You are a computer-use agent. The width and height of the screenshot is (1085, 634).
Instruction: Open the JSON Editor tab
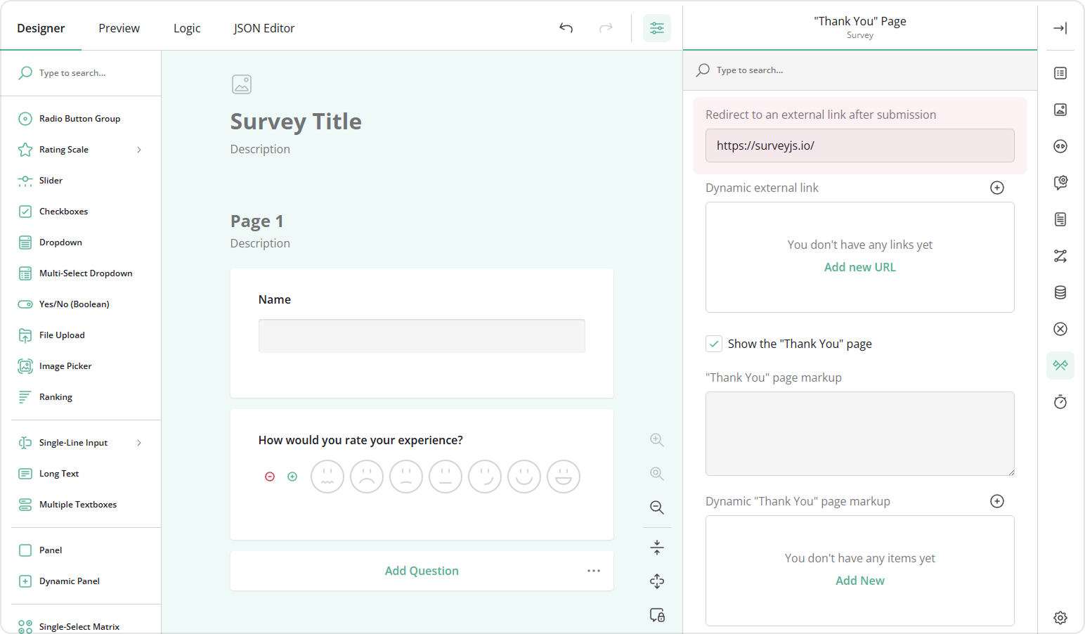click(264, 28)
